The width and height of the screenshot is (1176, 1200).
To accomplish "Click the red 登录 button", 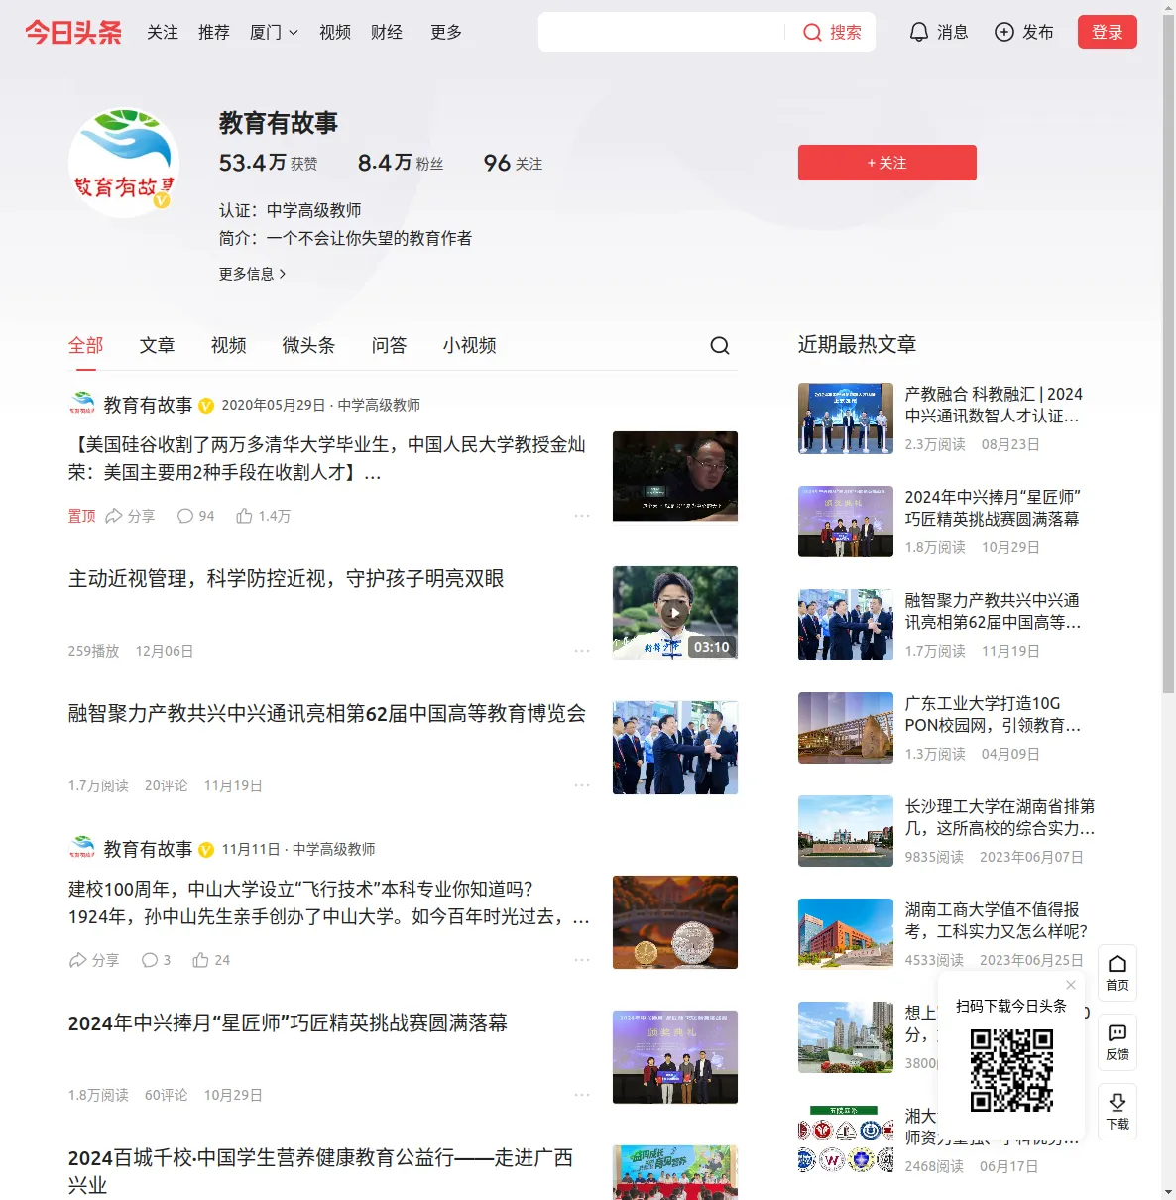I will [x=1108, y=32].
